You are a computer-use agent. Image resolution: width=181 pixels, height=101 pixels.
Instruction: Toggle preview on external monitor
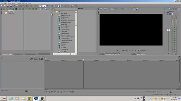point(105,9)
